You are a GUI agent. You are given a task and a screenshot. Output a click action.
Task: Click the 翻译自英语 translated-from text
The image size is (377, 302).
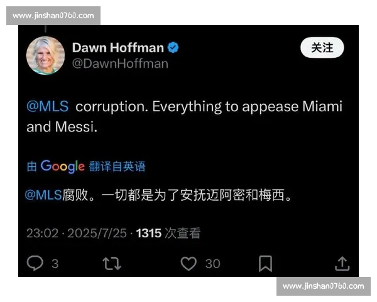[117, 166]
